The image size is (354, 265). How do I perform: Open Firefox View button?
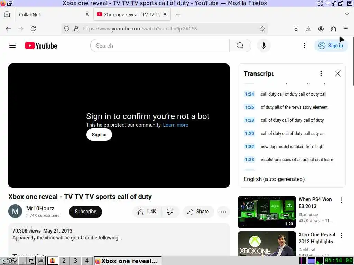click(x=7, y=14)
